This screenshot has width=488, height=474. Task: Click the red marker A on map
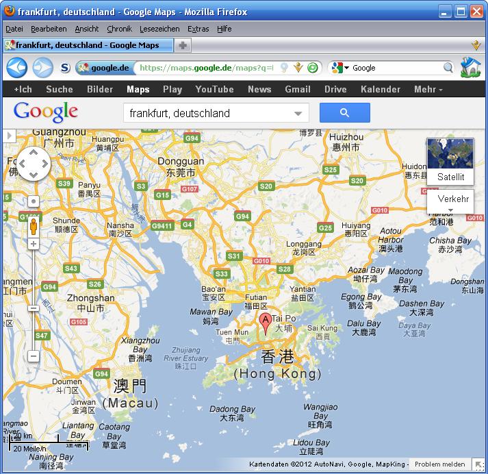265,324
